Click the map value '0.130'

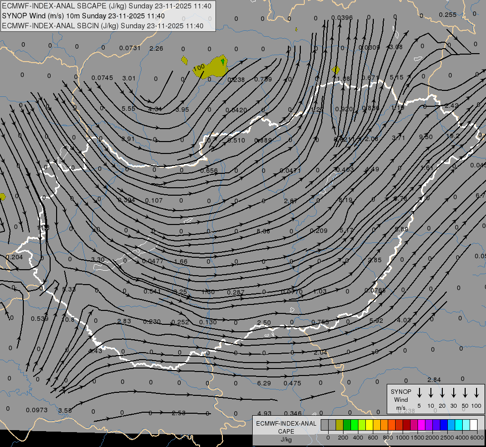pos(208,322)
